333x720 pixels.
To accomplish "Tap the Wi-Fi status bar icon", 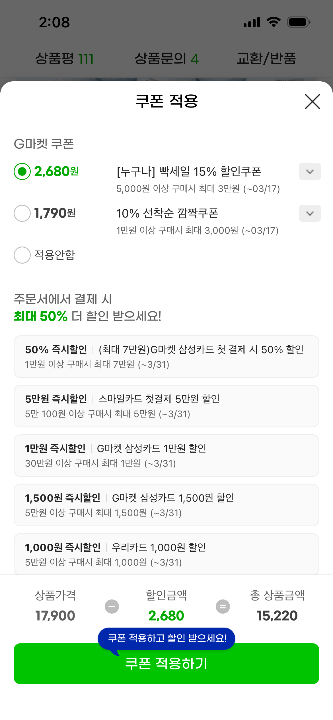I will point(274,22).
